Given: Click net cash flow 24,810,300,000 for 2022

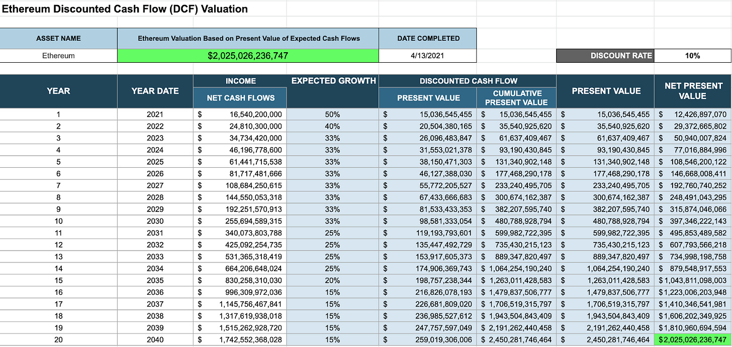Looking at the screenshot, I should tap(240, 126).
